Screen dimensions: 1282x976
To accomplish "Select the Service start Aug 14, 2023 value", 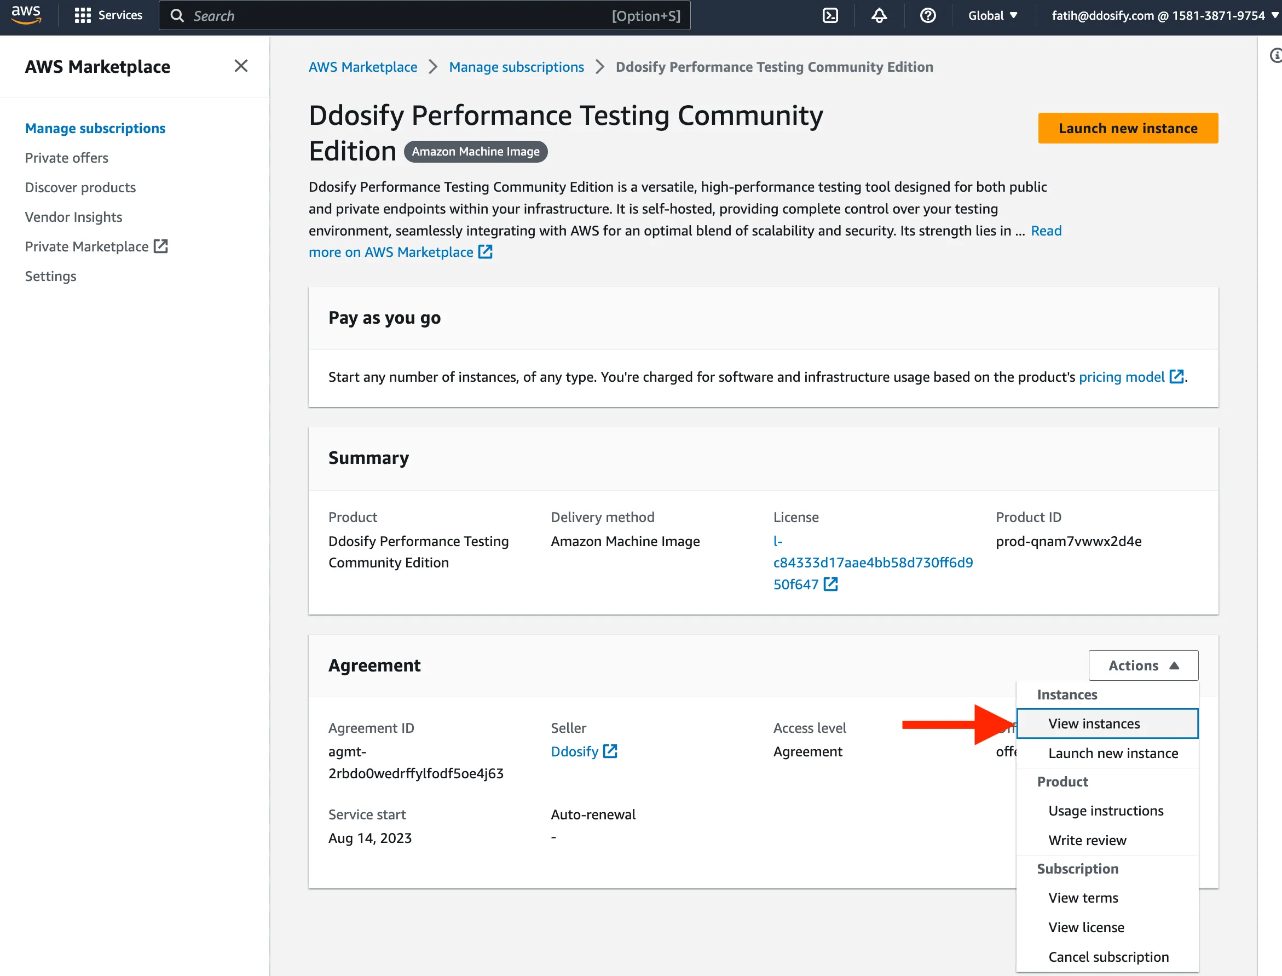I will point(370,839).
